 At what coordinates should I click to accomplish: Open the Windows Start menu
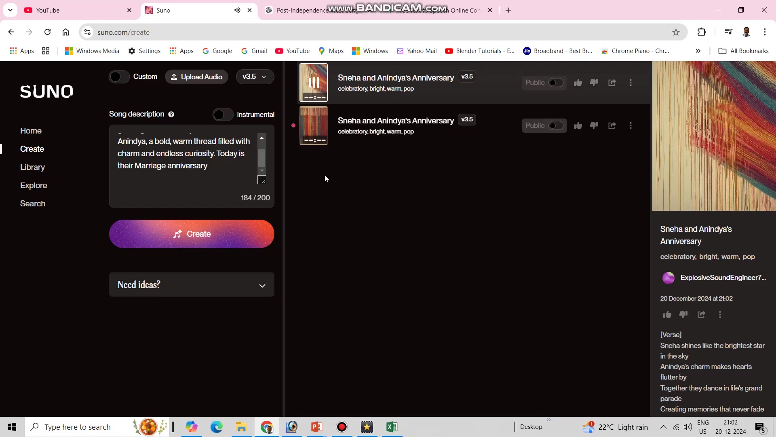click(12, 427)
